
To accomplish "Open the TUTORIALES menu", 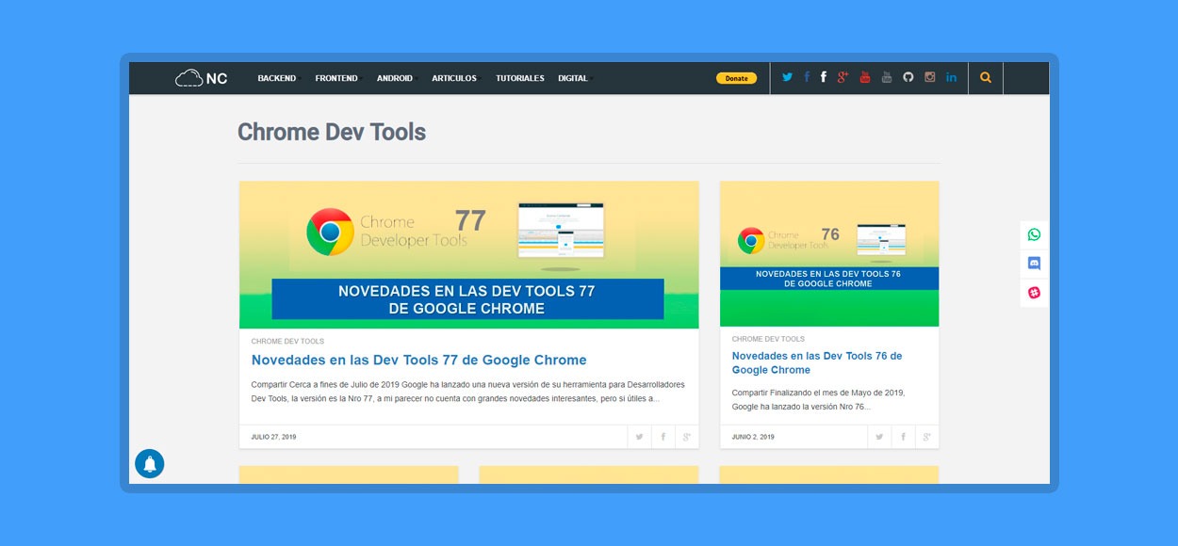I will [x=520, y=78].
